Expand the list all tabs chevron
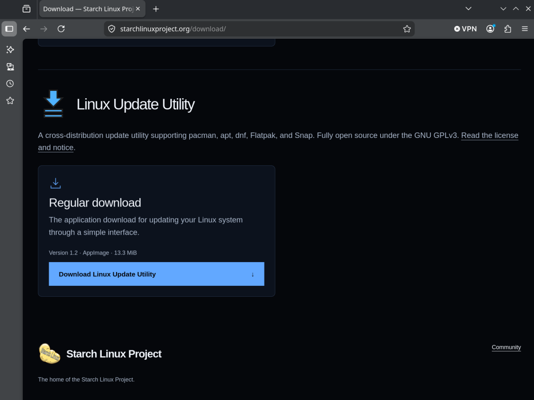Viewport: 534px width, 400px height. (468, 9)
